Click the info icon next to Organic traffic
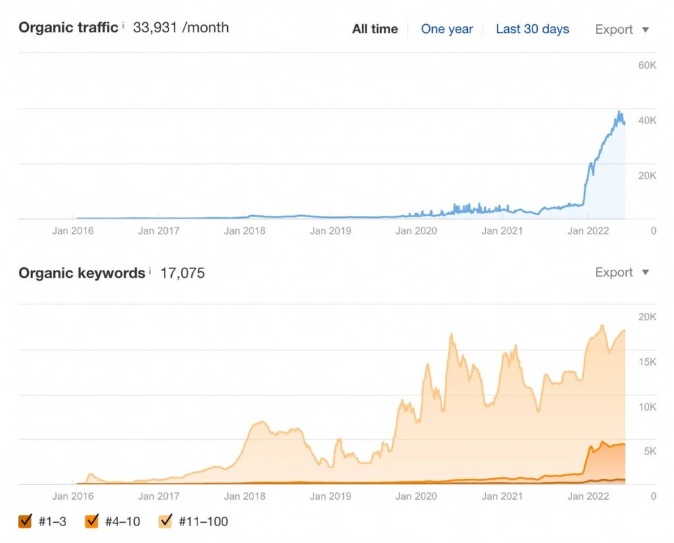 pos(123,24)
